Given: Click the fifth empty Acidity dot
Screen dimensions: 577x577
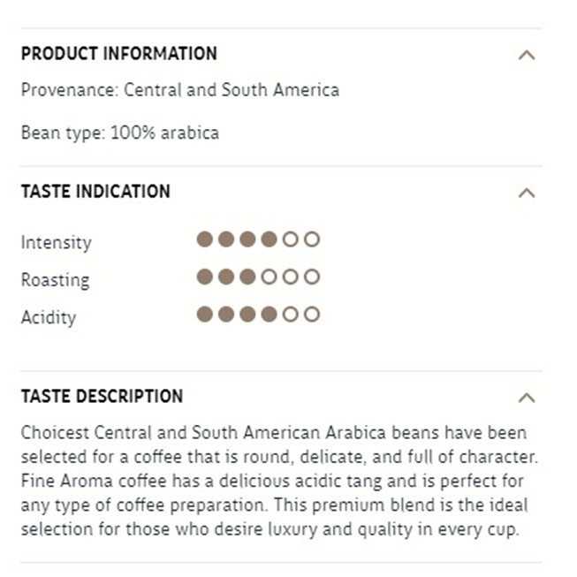Looking at the screenshot, I should click(291, 315).
